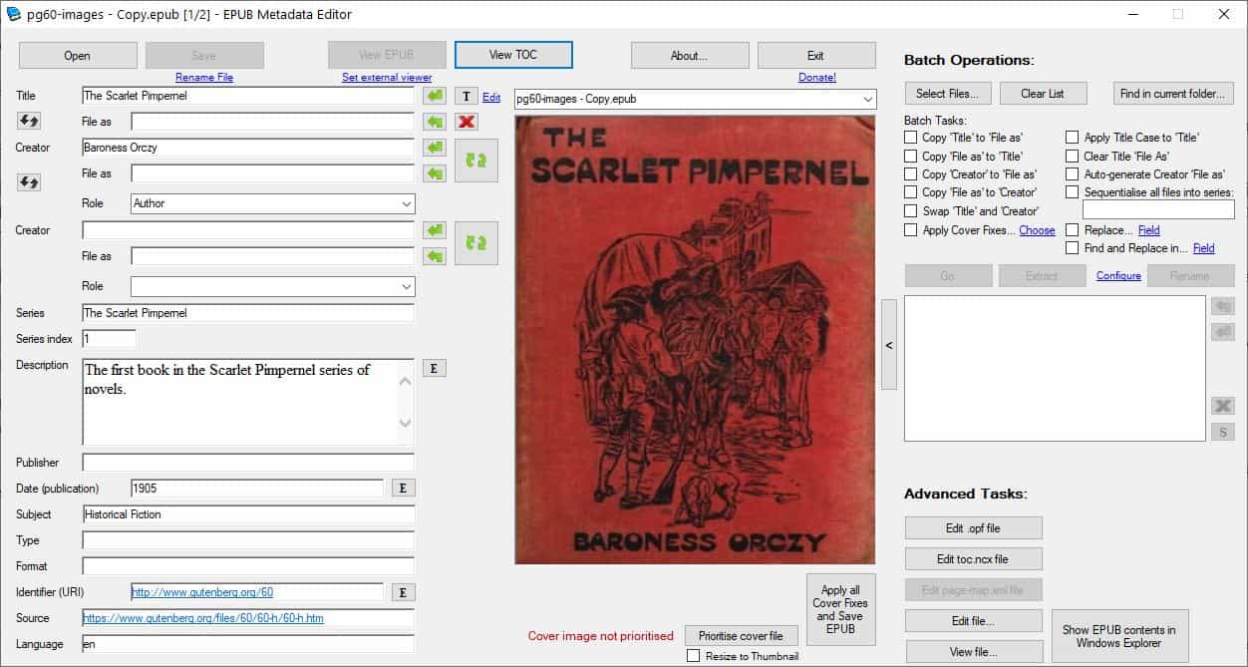Check Sequentialise all files into series

[1073, 192]
